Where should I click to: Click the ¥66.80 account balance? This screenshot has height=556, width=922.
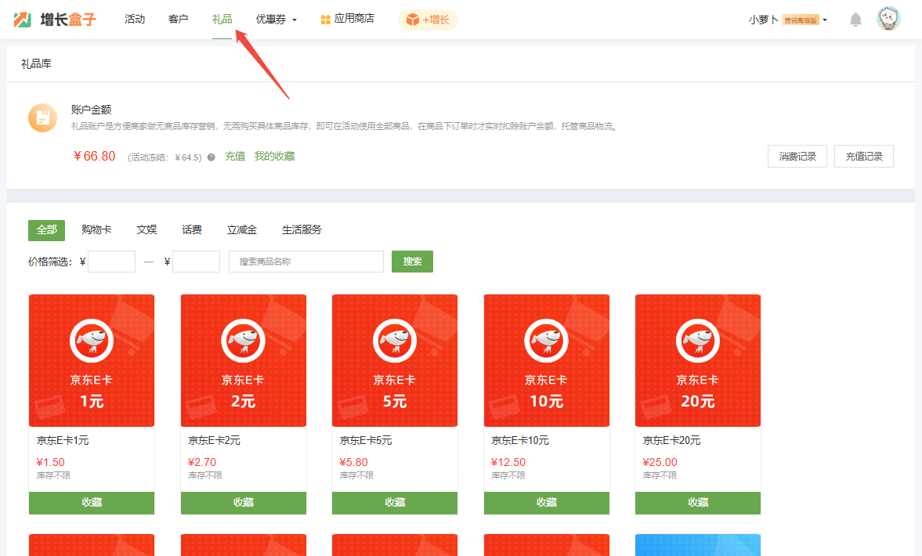(94, 157)
